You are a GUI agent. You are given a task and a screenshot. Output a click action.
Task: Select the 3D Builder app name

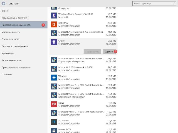pyautogui.click(x=63, y=121)
